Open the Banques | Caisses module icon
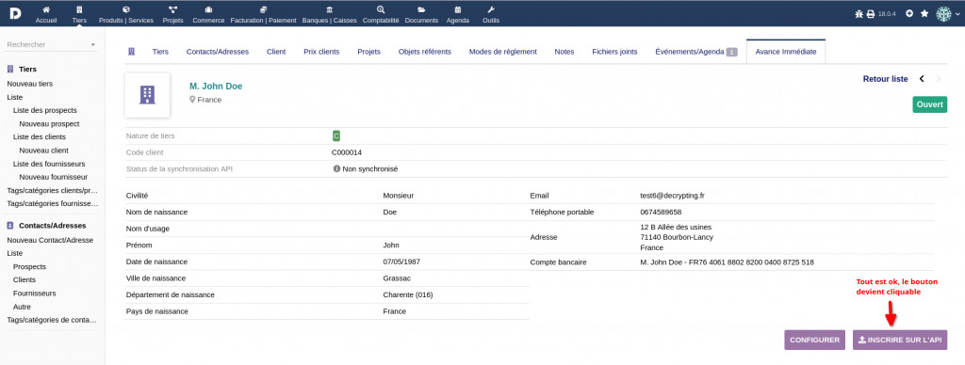 tap(330, 9)
